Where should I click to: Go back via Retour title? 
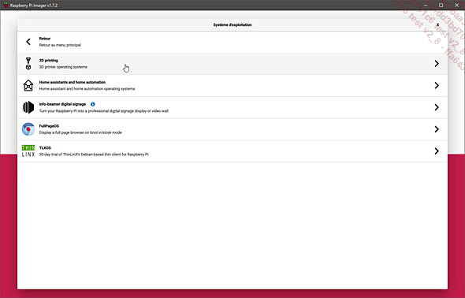click(x=45, y=39)
